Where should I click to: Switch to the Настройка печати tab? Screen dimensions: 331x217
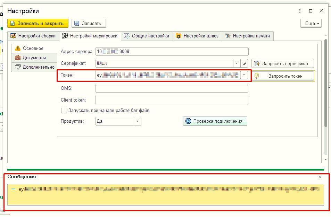(248, 36)
